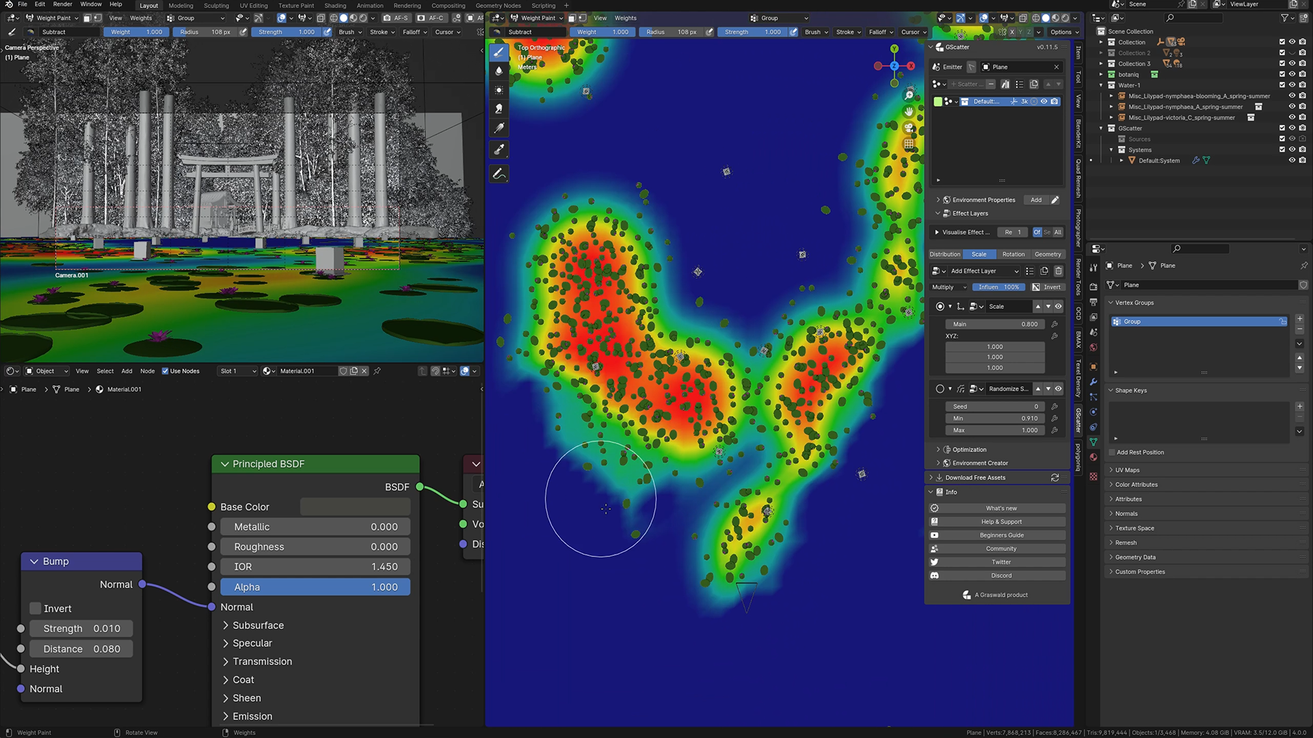Select Group vertex group entry
Image resolution: width=1313 pixels, height=738 pixels.
pyautogui.click(x=1199, y=322)
